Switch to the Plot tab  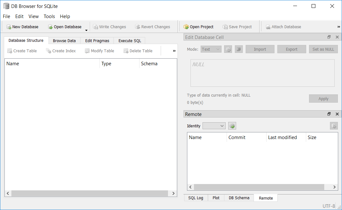pos(216,198)
